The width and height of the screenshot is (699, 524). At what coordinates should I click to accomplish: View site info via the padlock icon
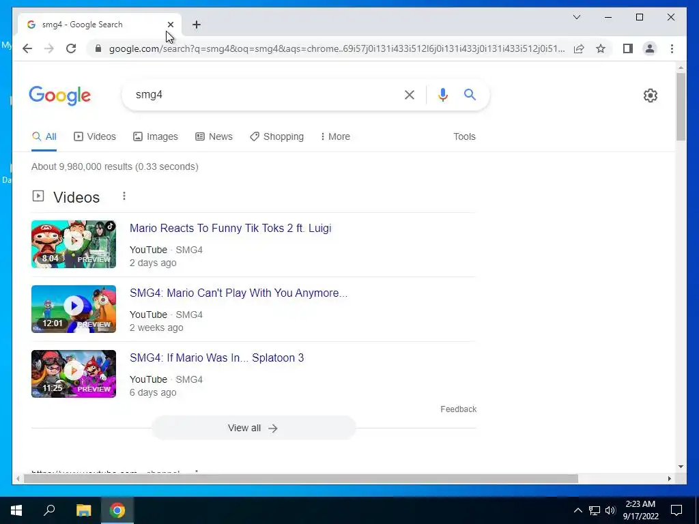click(x=98, y=48)
